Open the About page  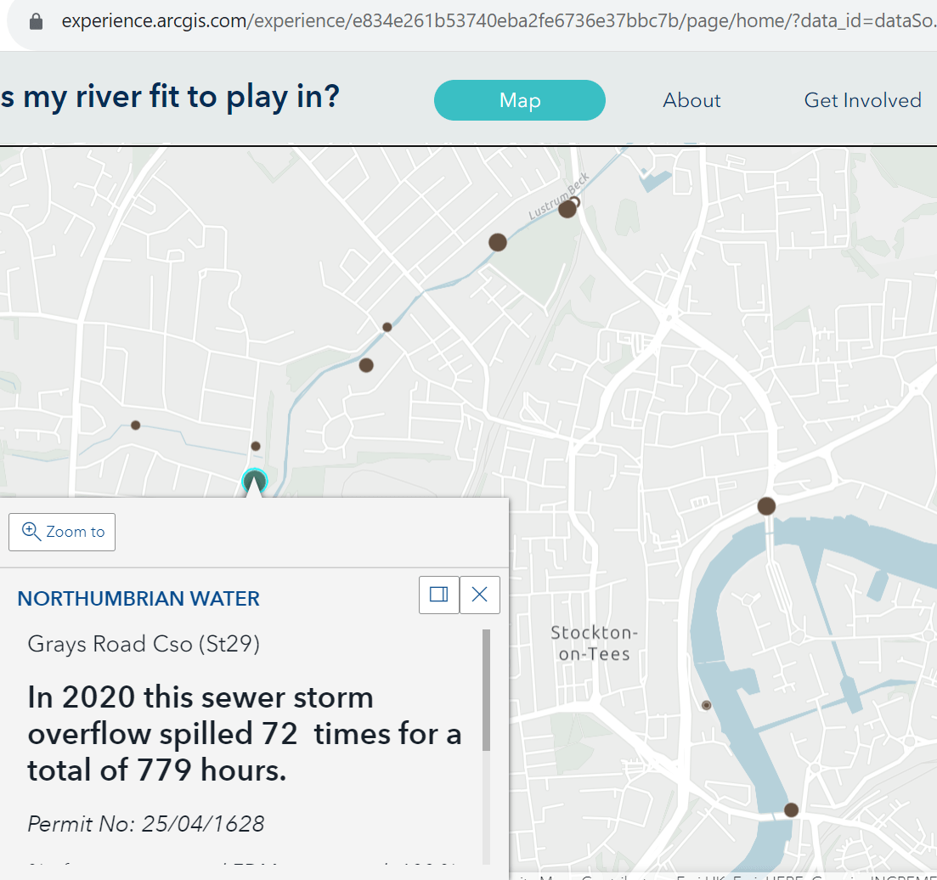coord(691,100)
